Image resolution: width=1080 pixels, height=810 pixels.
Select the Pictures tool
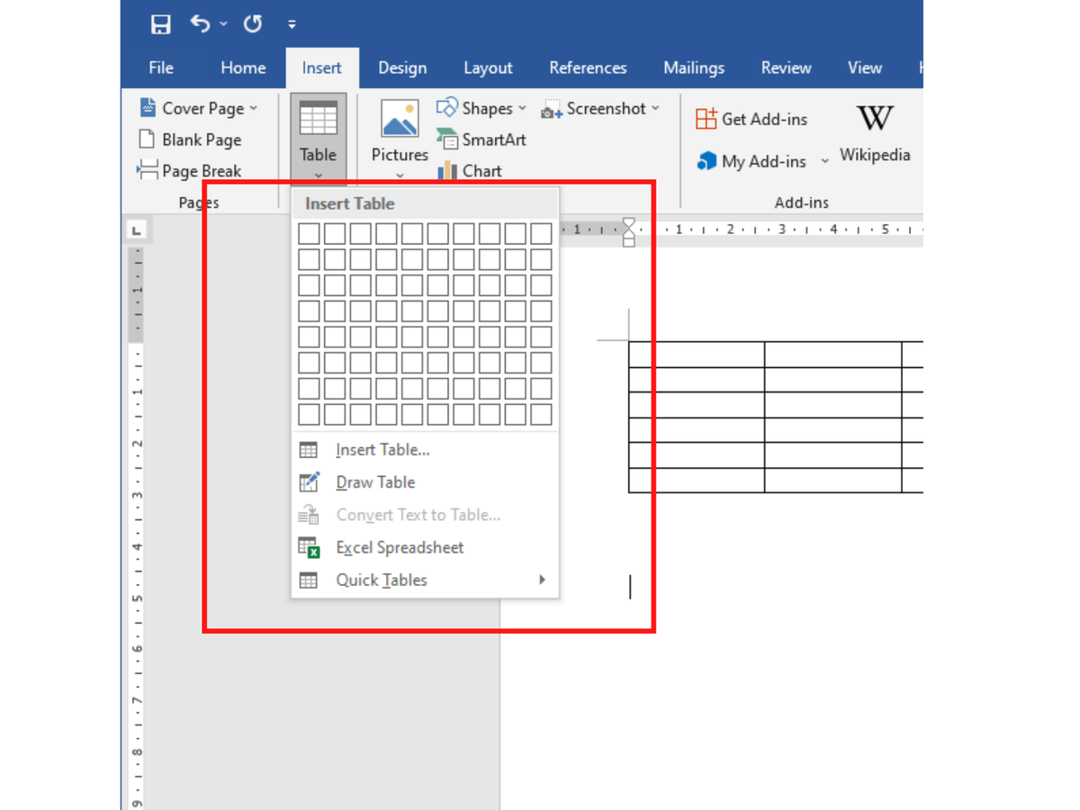[399, 130]
